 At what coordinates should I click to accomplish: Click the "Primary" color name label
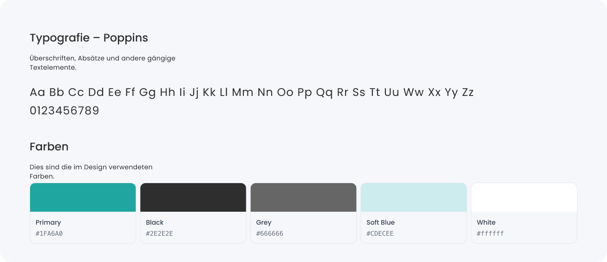click(x=48, y=222)
